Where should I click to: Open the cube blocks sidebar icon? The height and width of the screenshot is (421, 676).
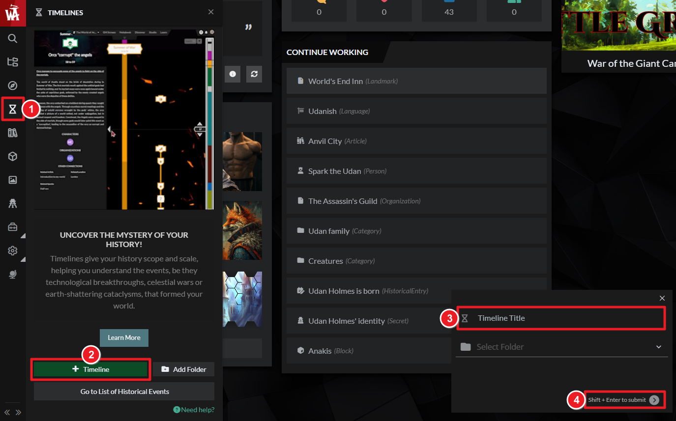[13, 156]
